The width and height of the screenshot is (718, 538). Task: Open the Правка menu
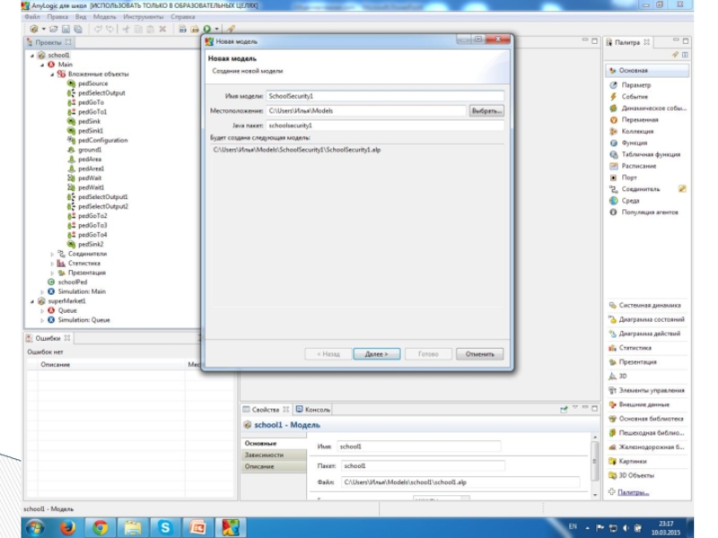pyautogui.click(x=57, y=16)
